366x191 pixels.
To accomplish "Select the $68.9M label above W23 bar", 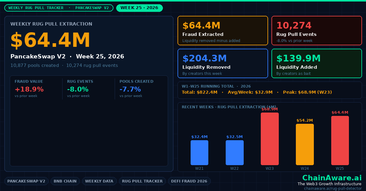I will point(270,109).
